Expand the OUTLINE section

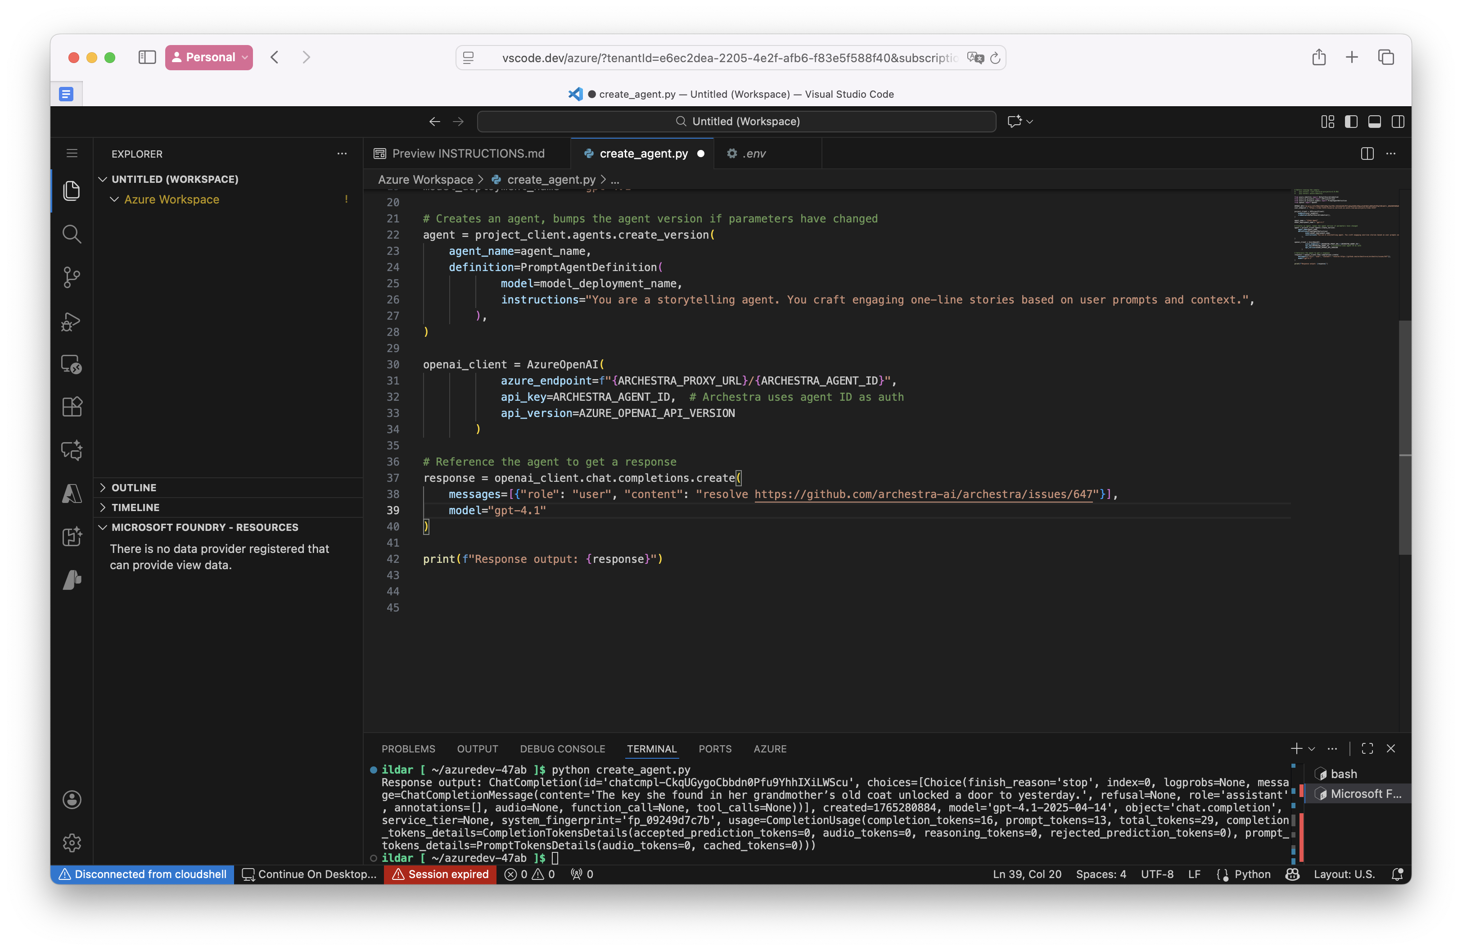pos(133,487)
